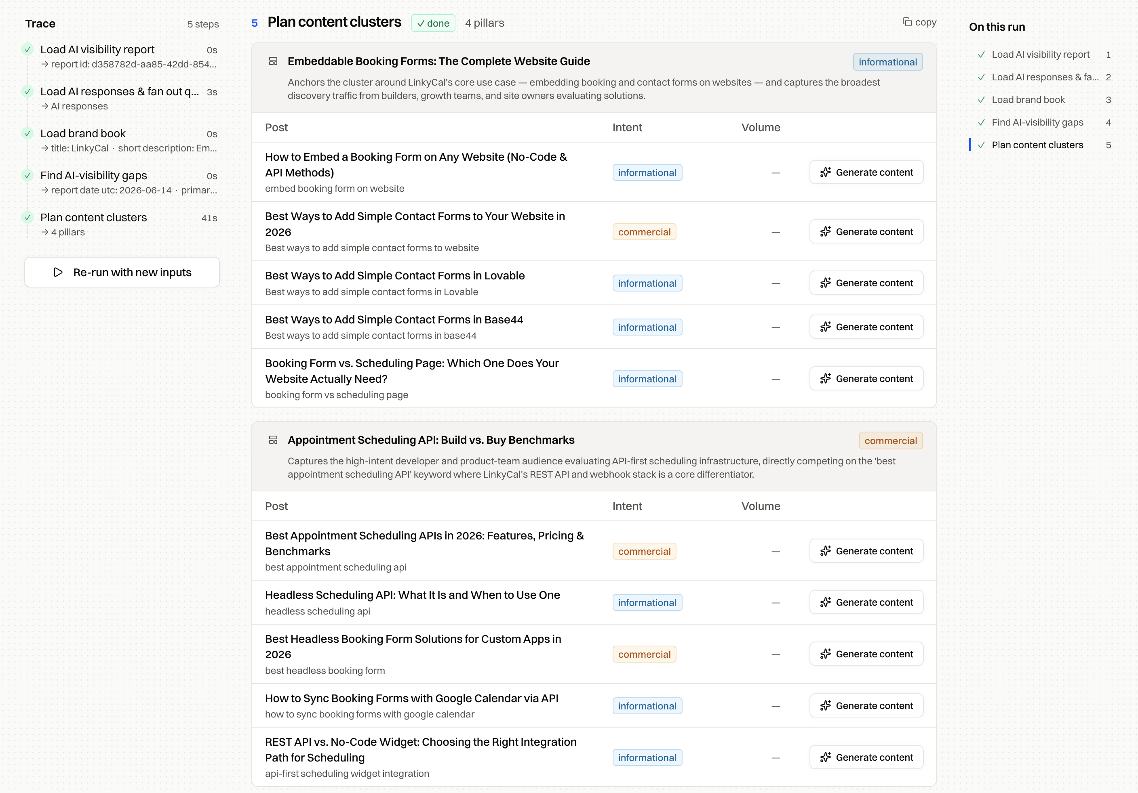Click Volume column header in second cluster table
Image resolution: width=1138 pixels, height=793 pixels.
click(761, 506)
